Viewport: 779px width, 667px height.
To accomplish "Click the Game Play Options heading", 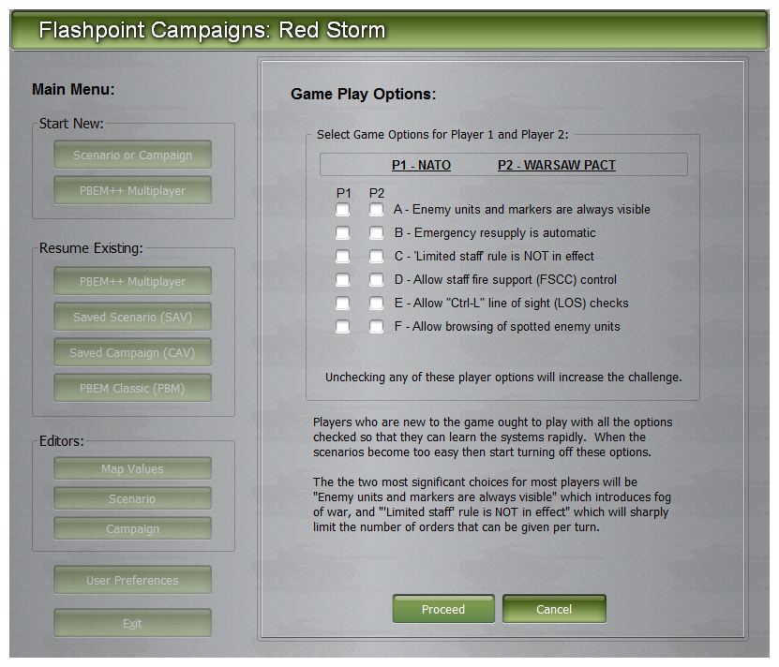I will click(363, 94).
